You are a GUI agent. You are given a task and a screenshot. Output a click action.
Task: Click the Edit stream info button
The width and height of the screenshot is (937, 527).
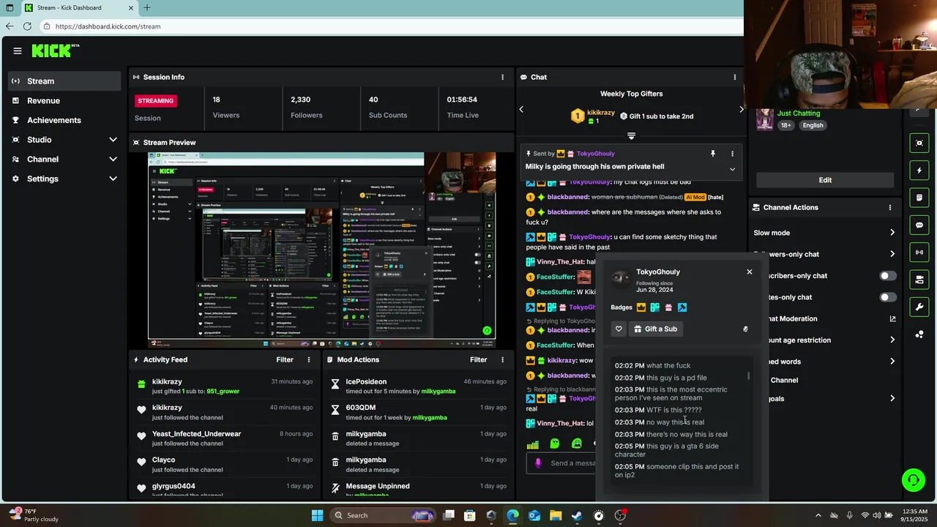pyautogui.click(x=825, y=180)
